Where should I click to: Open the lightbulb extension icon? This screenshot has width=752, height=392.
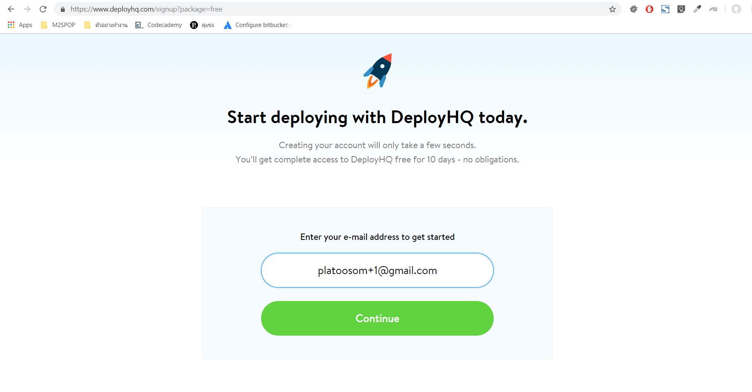[x=681, y=9]
